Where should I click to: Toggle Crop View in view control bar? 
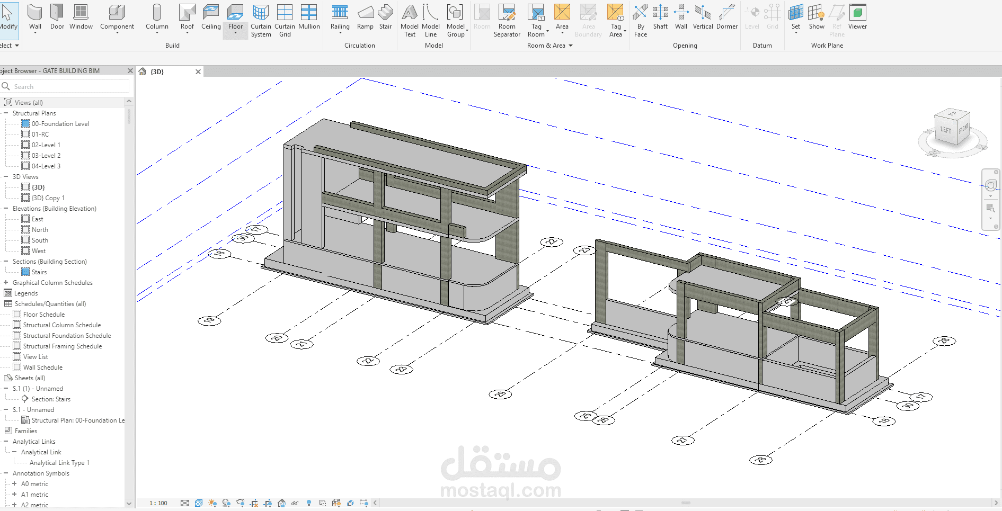click(254, 503)
